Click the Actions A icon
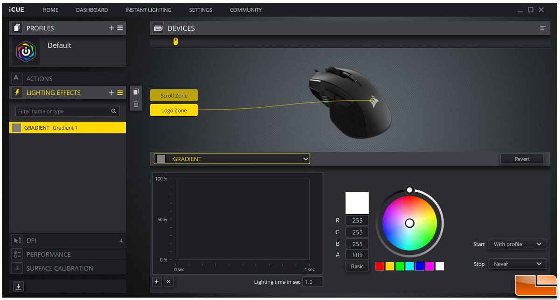Viewport: 560px width, 300px height. pos(16,78)
